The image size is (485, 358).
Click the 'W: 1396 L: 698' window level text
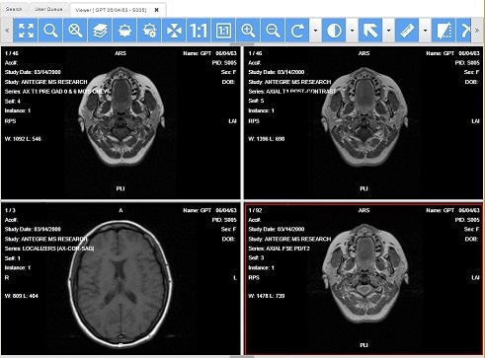pos(266,139)
